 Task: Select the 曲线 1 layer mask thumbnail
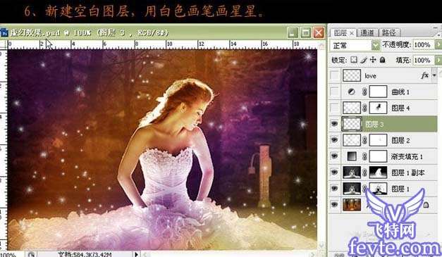point(378,92)
